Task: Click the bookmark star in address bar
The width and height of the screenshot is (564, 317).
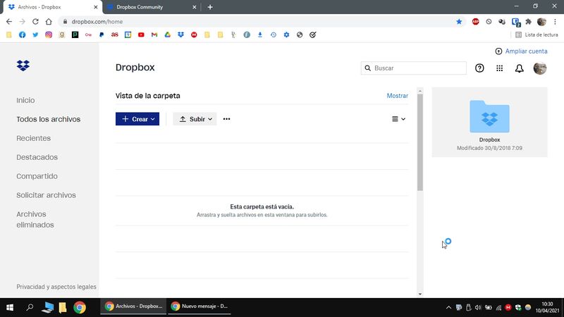Action: coord(459,22)
